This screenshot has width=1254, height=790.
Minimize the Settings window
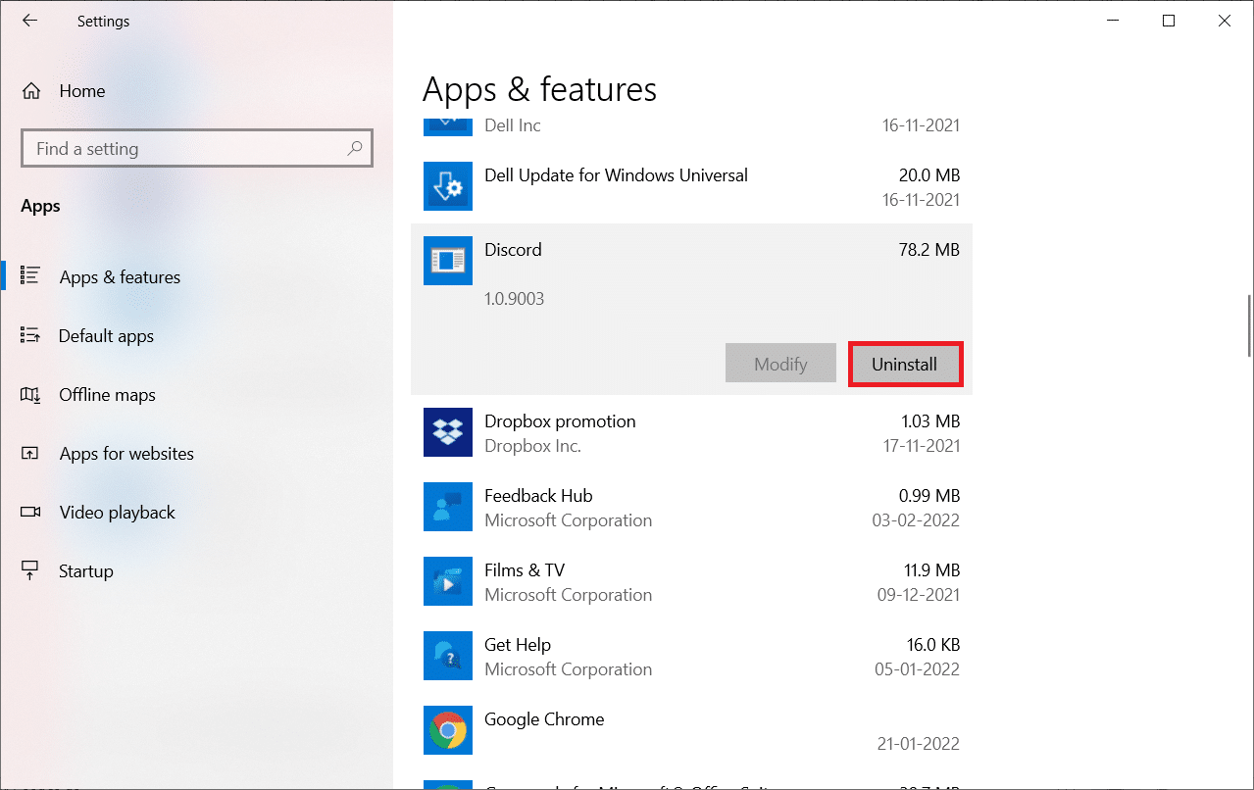[1111, 21]
